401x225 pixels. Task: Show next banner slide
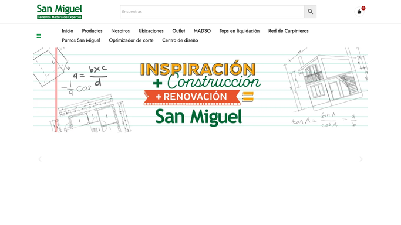(361, 159)
